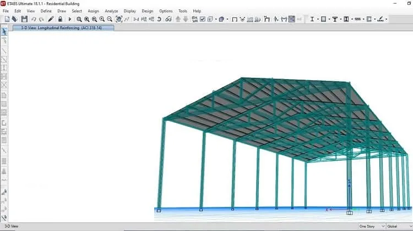Click the Save model floppy disk icon

click(24, 19)
